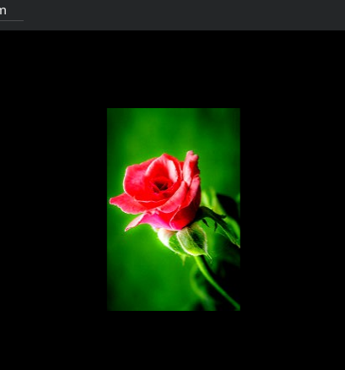Image resolution: width=345 pixels, height=370 pixels.
Task: Click the underlined field ending in "m"
Action: pos(11,12)
